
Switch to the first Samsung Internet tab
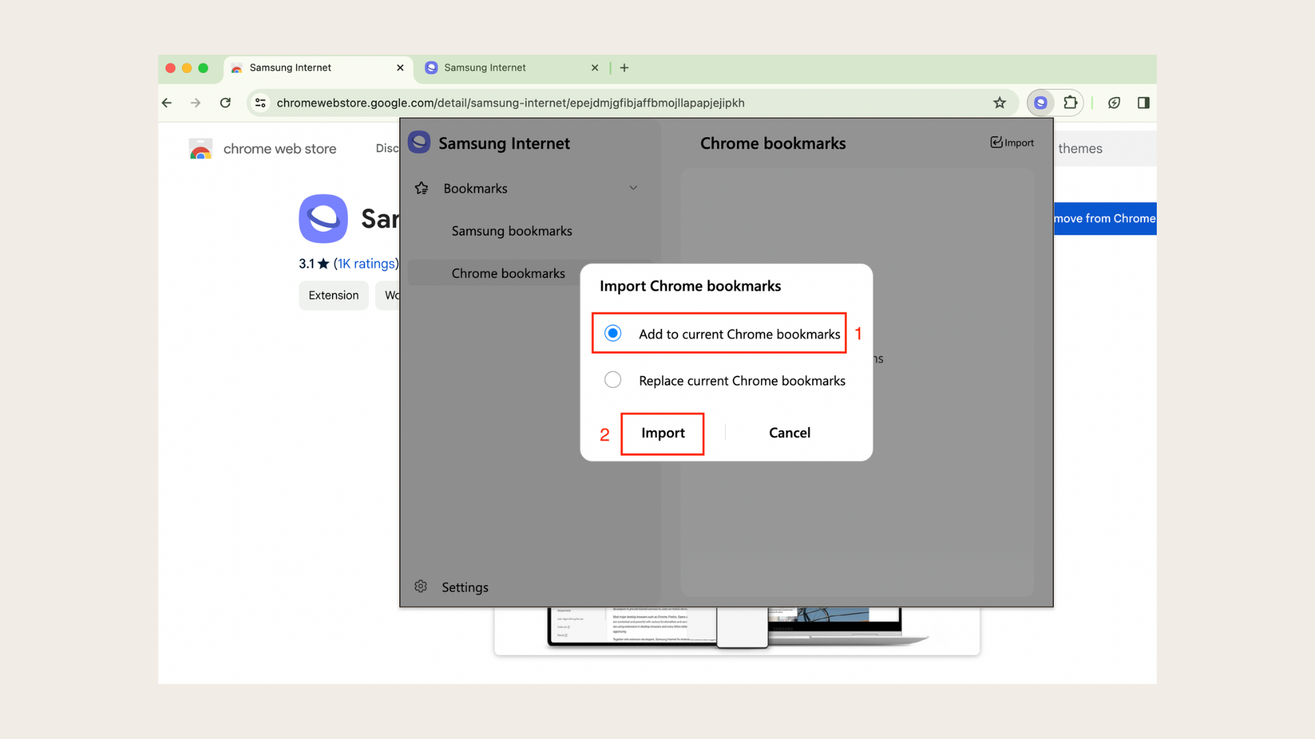[318, 68]
